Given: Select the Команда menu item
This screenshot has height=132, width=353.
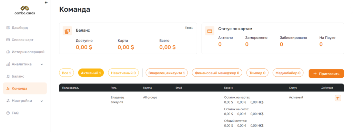Looking at the screenshot, I should tap(25, 88).
